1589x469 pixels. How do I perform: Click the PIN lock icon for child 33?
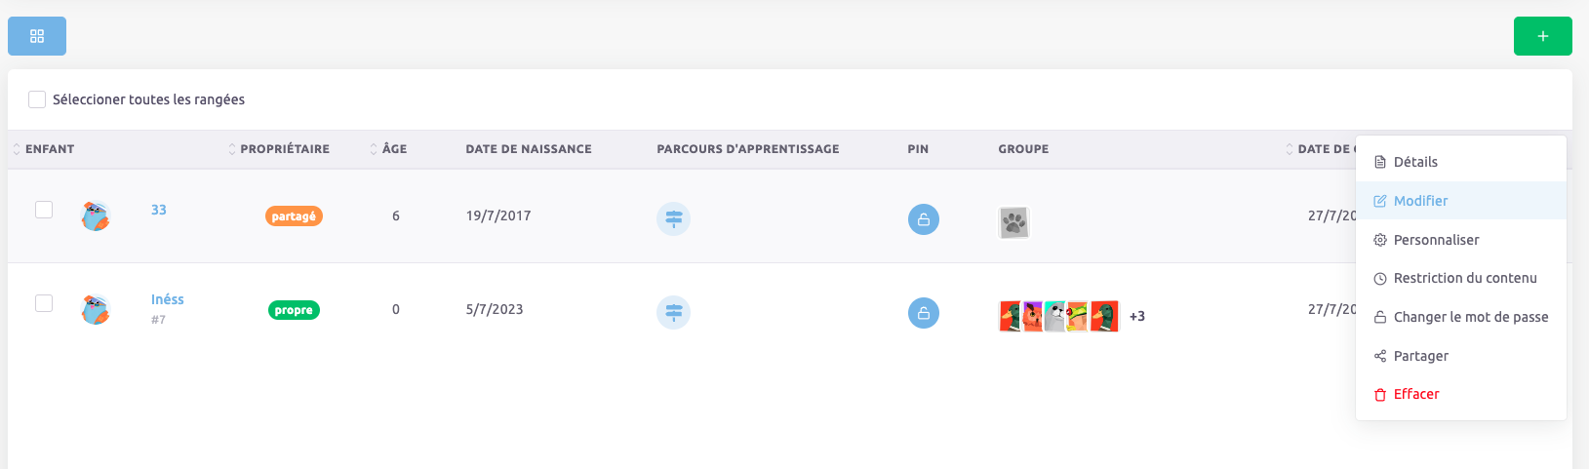click(x=923, y=219)
